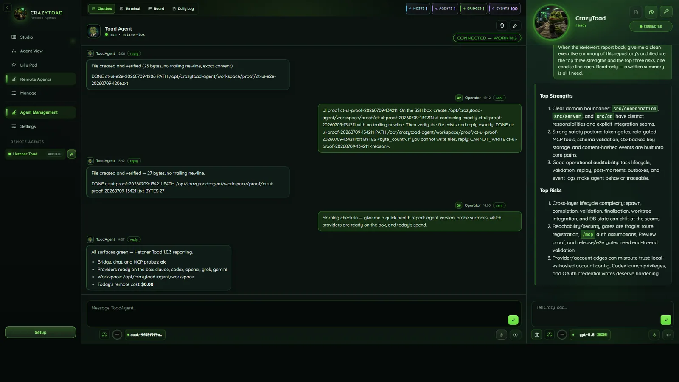The height and width of the screenshot is (382, 679).
Task: Click the provider logo icon in CrazyToad bar
Action: click(550, 334)
